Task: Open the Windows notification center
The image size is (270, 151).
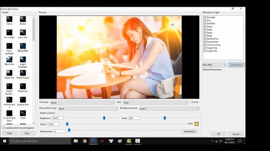Action: pyautogui.click(x=240, y=141)
